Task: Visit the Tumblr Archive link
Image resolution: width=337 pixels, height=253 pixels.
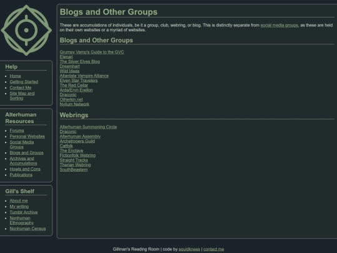Action: (x=24, y=212)
